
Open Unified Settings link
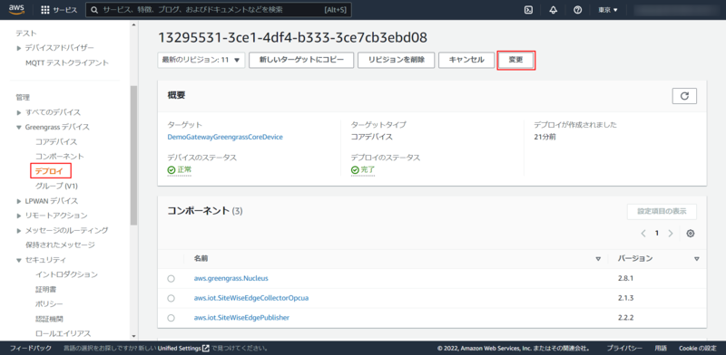[x=179, y=348]
